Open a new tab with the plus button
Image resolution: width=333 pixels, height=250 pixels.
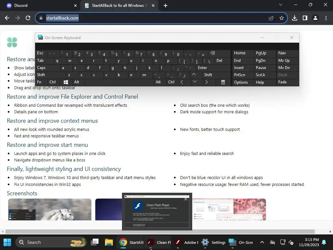[x=166, y=6]
